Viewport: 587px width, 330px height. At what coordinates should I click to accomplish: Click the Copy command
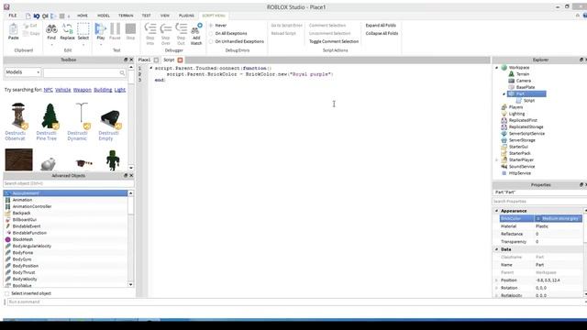click(x=31, y=33)
